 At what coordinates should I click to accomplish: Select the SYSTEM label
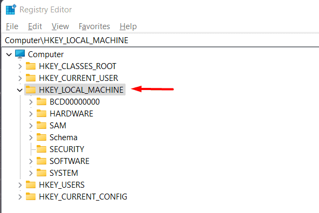coord(64,173)
